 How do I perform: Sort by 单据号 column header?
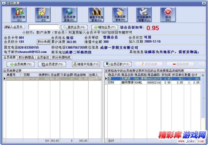point(14,75)
